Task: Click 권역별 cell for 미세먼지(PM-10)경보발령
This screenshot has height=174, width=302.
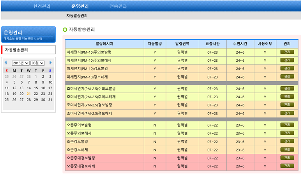Action: pos(182,69)
